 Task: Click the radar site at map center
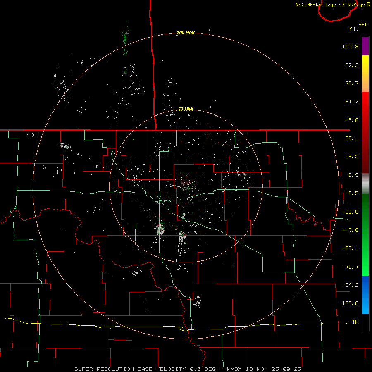[186, 186]
